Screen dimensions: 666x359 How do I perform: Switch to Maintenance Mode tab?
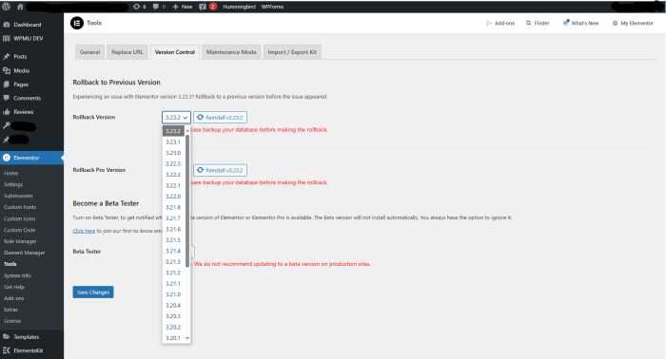(231, 52)
